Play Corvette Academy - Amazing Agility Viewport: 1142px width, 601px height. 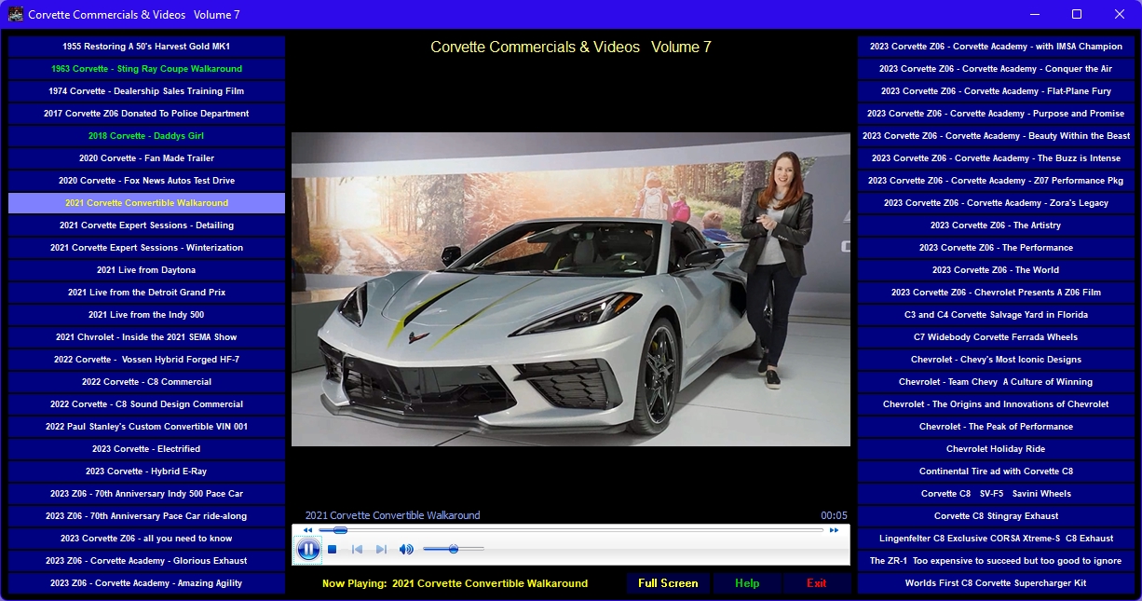coord(146,583)
